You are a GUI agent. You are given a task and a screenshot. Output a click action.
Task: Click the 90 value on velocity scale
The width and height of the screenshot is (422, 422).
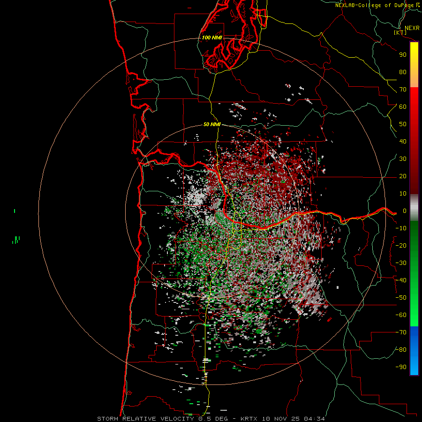403,55
